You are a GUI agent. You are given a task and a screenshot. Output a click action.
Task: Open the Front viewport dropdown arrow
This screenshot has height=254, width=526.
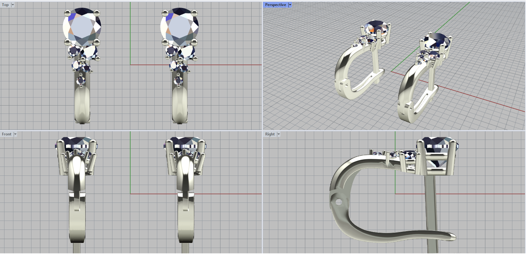pyautogui.click(x=15, y=134)
